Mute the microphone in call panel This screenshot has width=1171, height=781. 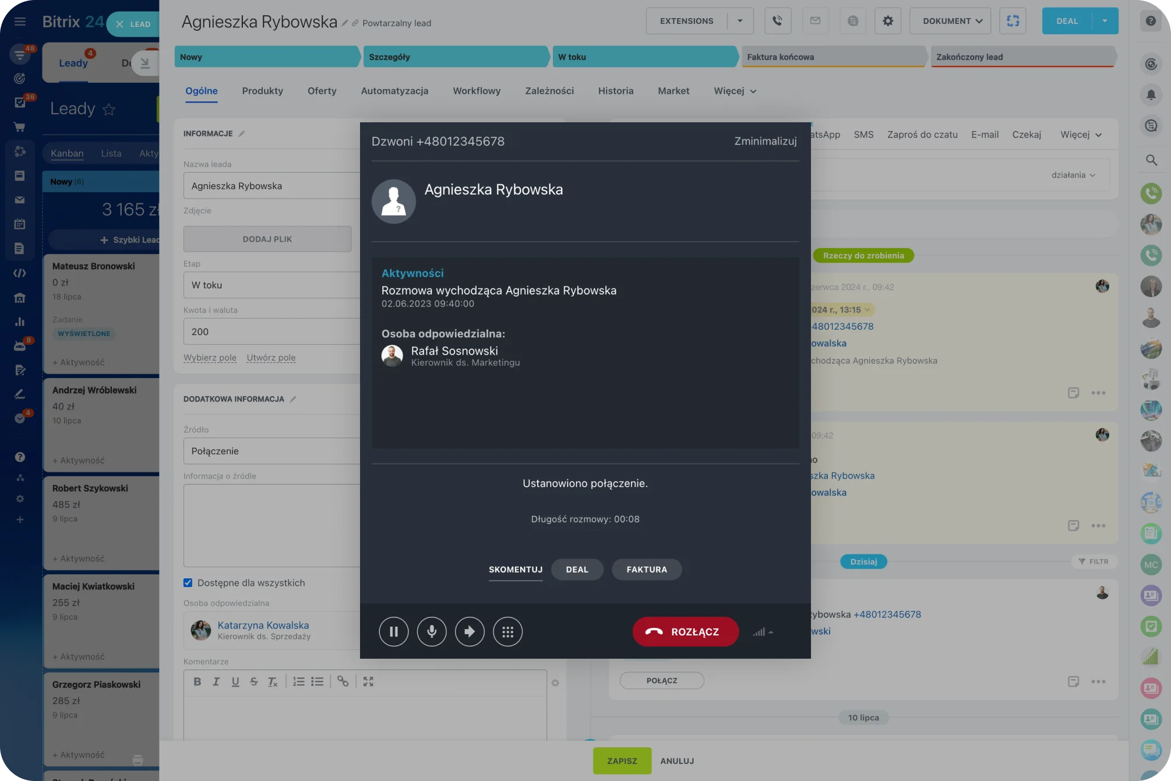pyautogui.click(x=432, y=631)
